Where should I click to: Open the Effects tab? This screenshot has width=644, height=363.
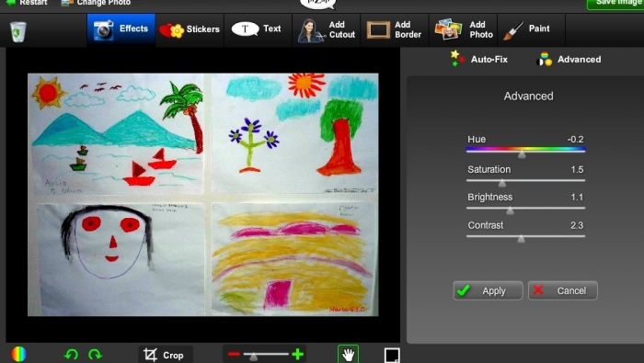click(x=121, y=29)
